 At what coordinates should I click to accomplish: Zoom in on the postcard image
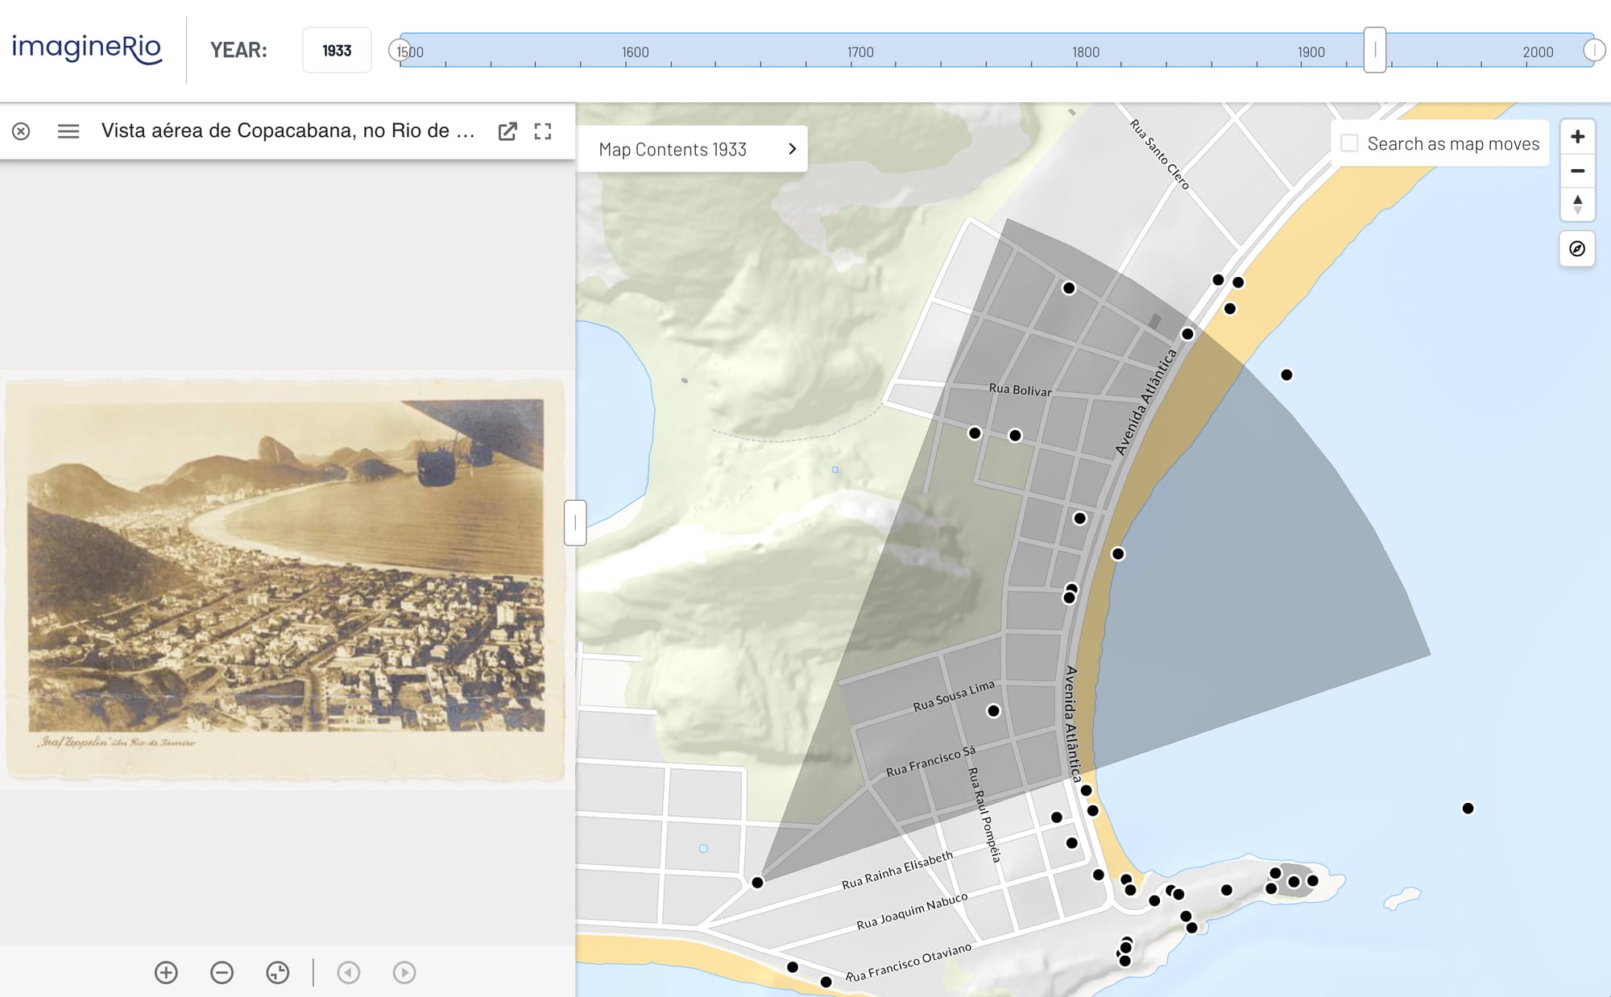166,972
